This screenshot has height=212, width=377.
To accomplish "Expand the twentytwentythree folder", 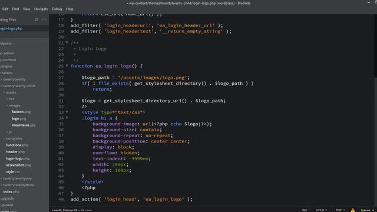I will click(1, 185).
